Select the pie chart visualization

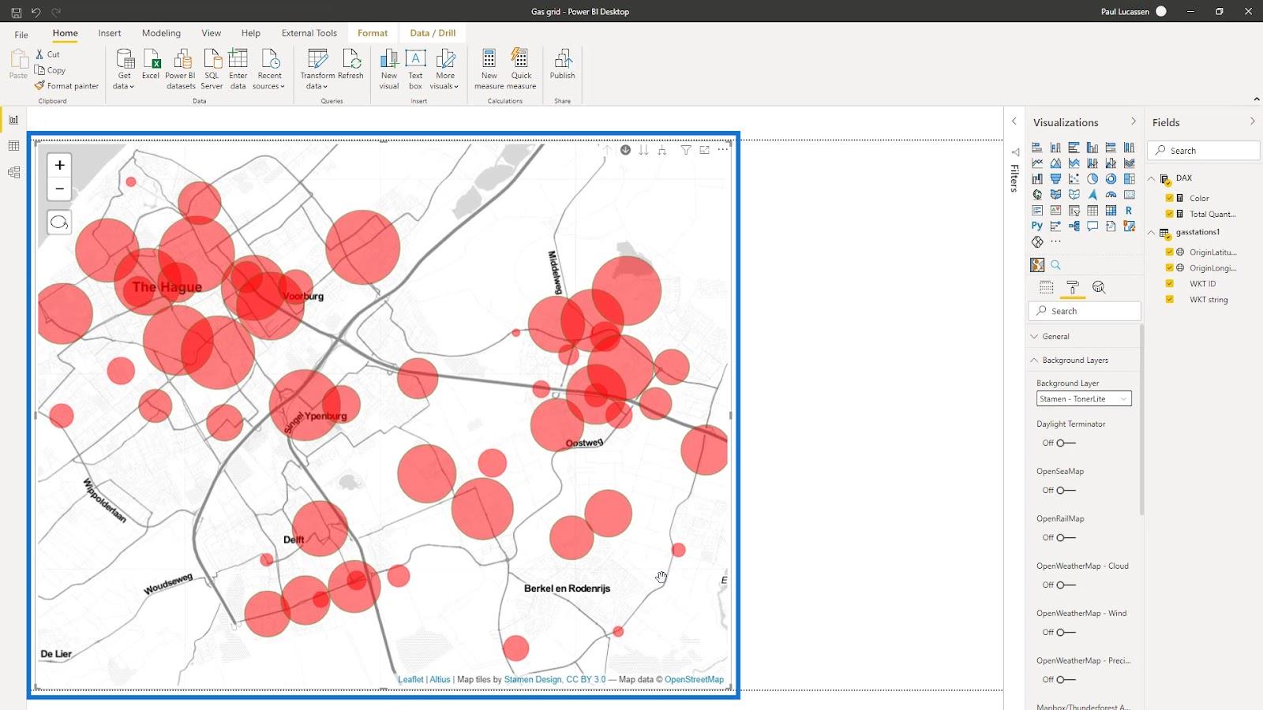pos(1092,179)
